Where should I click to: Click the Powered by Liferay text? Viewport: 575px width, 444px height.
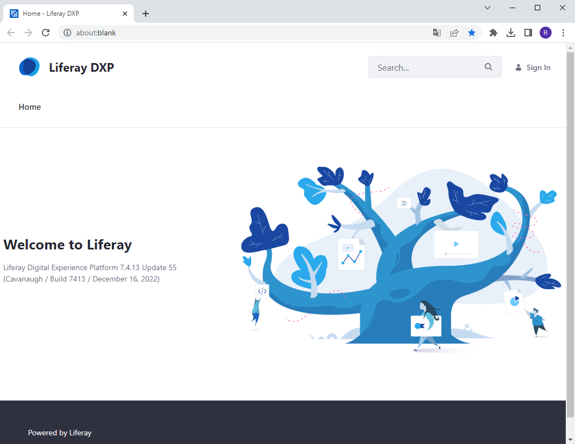pyautogui.click(x=60, y=433)
